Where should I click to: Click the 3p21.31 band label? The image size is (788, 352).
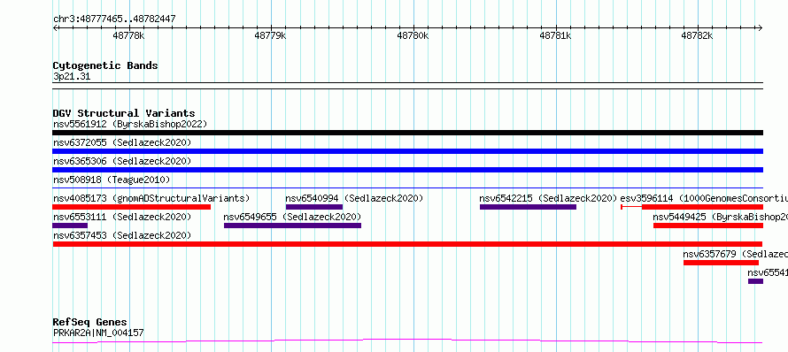pos(72,77)
